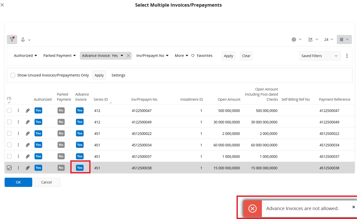
Task: Tick the checkbox for invoice 4512500022
Action: pos(9,133)
